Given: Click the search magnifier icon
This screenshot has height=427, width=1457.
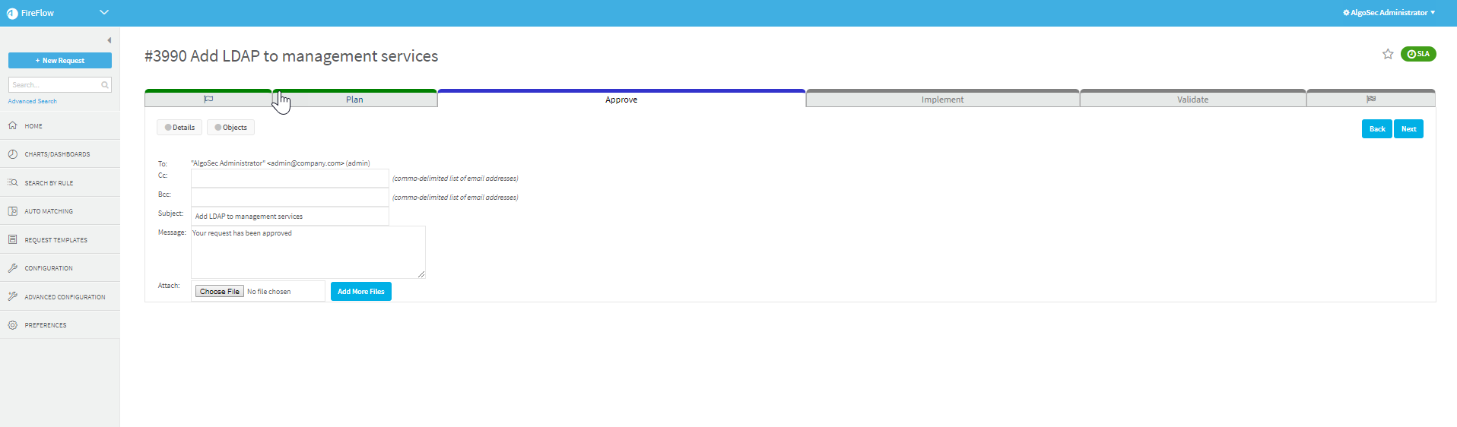Looking at the screenshot, I should tap(105, 85).
